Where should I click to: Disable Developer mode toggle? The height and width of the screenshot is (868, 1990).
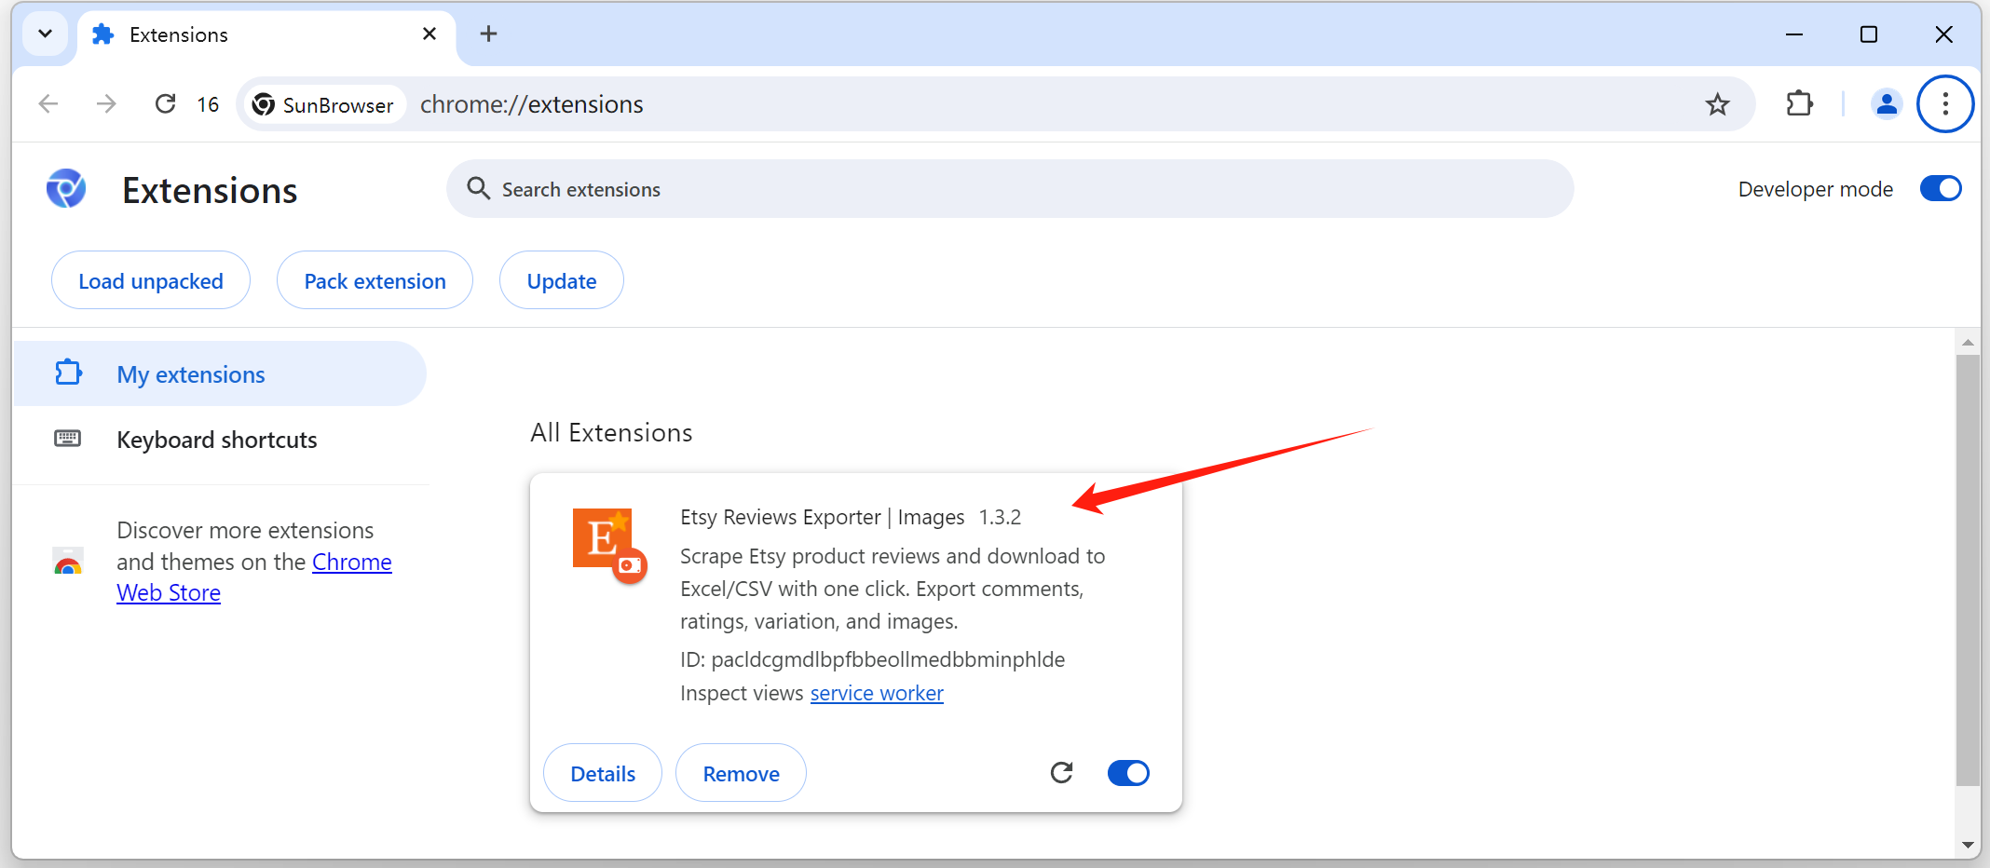coord(1940,189)
